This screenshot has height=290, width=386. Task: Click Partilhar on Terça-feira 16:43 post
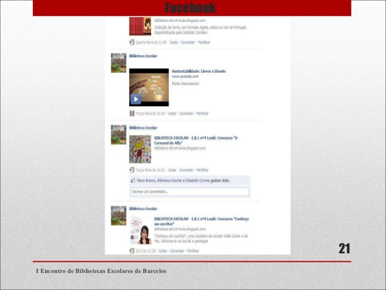tap(203, 114)
